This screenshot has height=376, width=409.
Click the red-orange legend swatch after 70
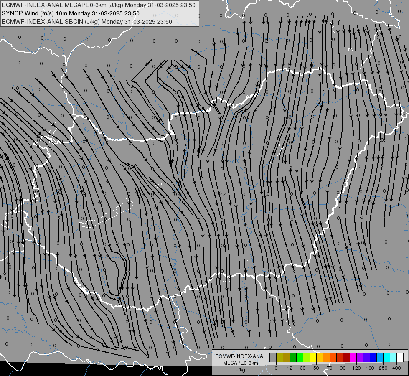tap(333, 358)
